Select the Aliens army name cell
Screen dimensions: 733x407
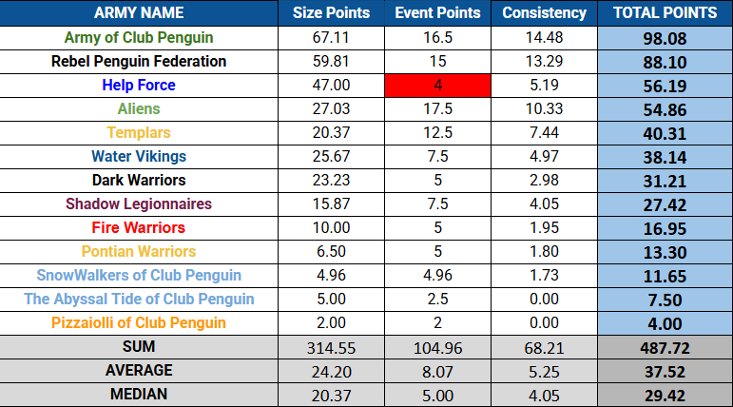(139, 109)
